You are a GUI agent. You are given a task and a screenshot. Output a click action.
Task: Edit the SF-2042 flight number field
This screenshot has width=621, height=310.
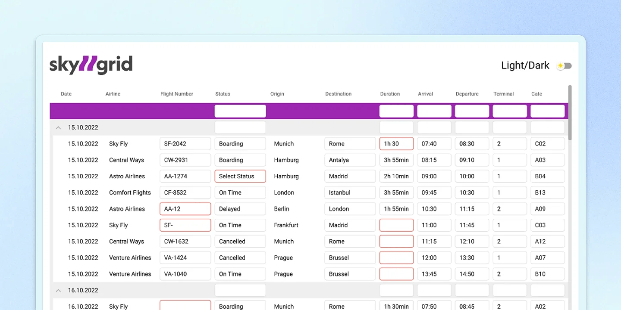[x=185, y=144]
